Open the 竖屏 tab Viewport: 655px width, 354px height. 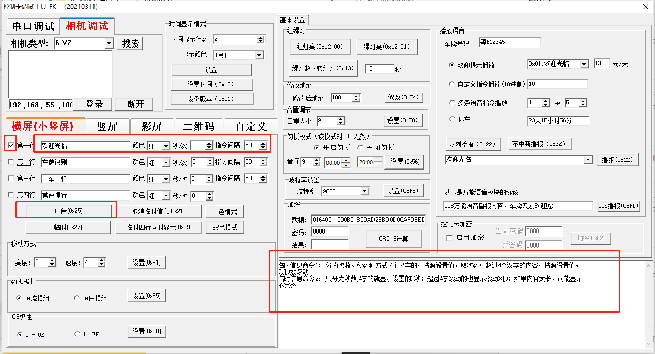click(107, 126)
